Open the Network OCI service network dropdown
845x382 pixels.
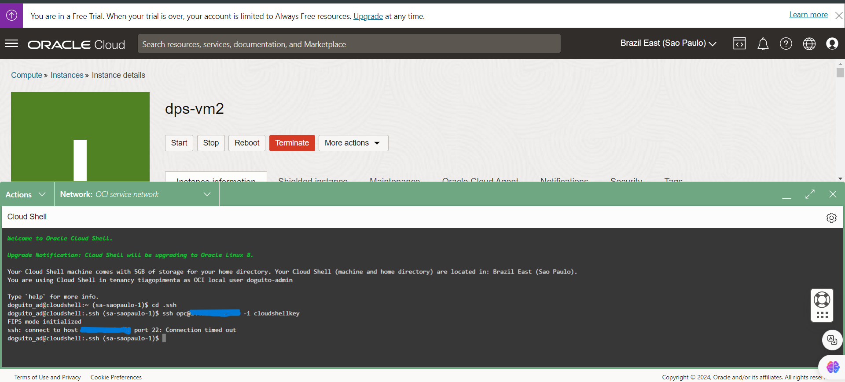coord(136,194)
